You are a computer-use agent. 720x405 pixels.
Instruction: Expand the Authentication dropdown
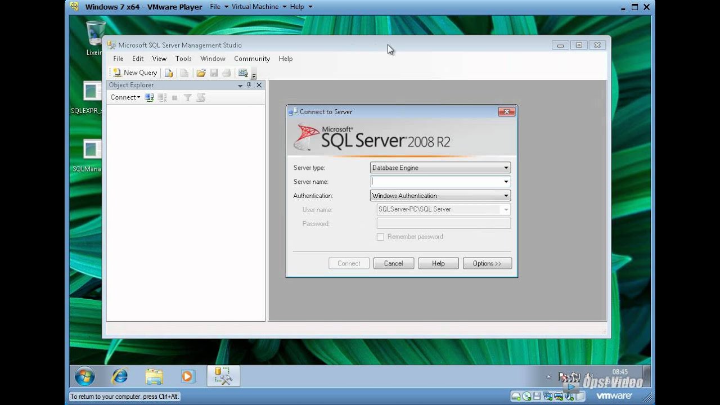pos(506,196)
